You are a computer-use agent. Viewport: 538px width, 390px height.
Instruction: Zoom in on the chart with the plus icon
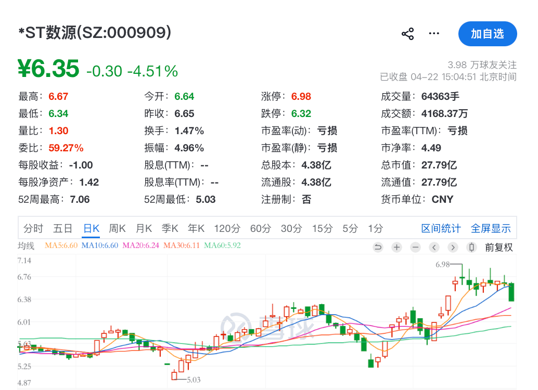(x=396, y=248)
